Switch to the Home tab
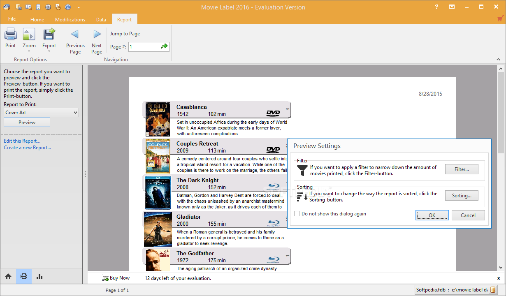The image size is (506, 296). pos(37,19)
